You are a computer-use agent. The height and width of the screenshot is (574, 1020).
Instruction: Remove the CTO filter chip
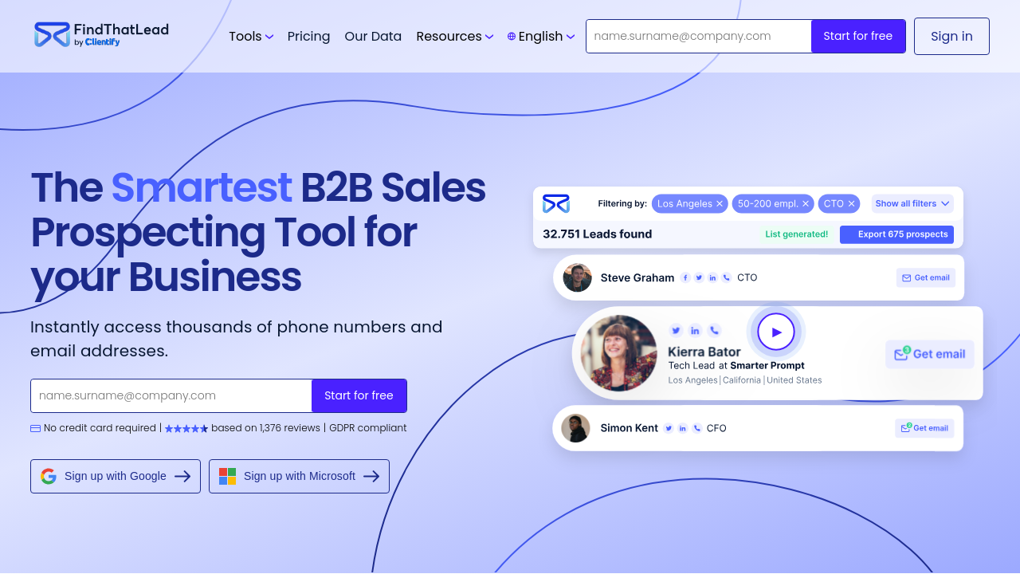tap(851, 204)
